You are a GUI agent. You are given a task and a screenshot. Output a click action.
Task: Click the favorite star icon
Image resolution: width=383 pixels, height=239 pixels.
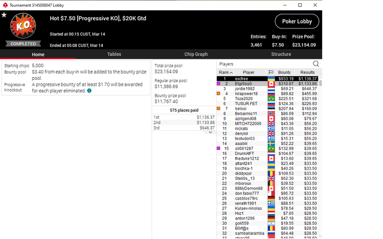pos(4,15)
